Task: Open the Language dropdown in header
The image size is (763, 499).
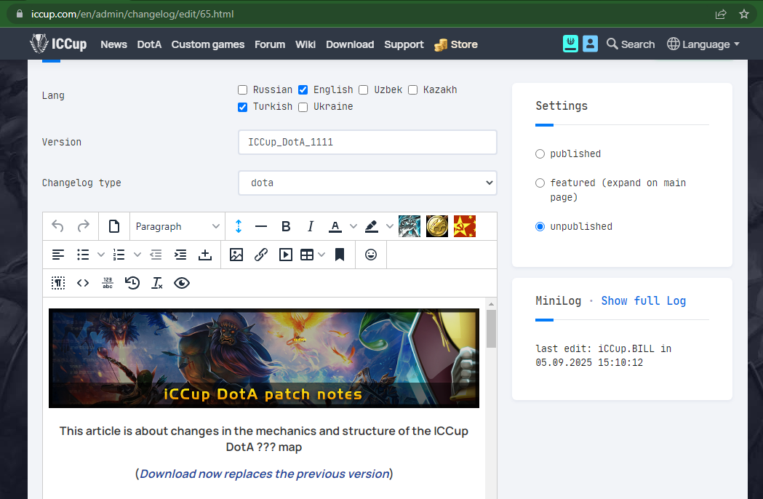Action: tap(703, 44)
